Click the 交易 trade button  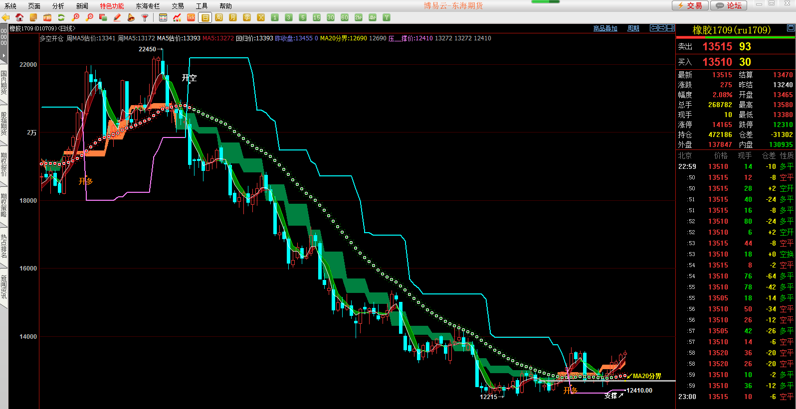click(690, 5)
